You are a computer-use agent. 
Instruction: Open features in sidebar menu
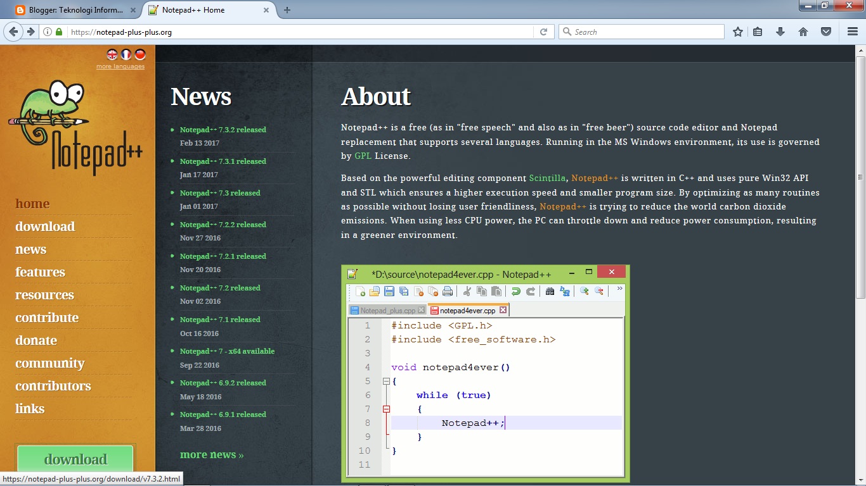[x=41, y=272]
